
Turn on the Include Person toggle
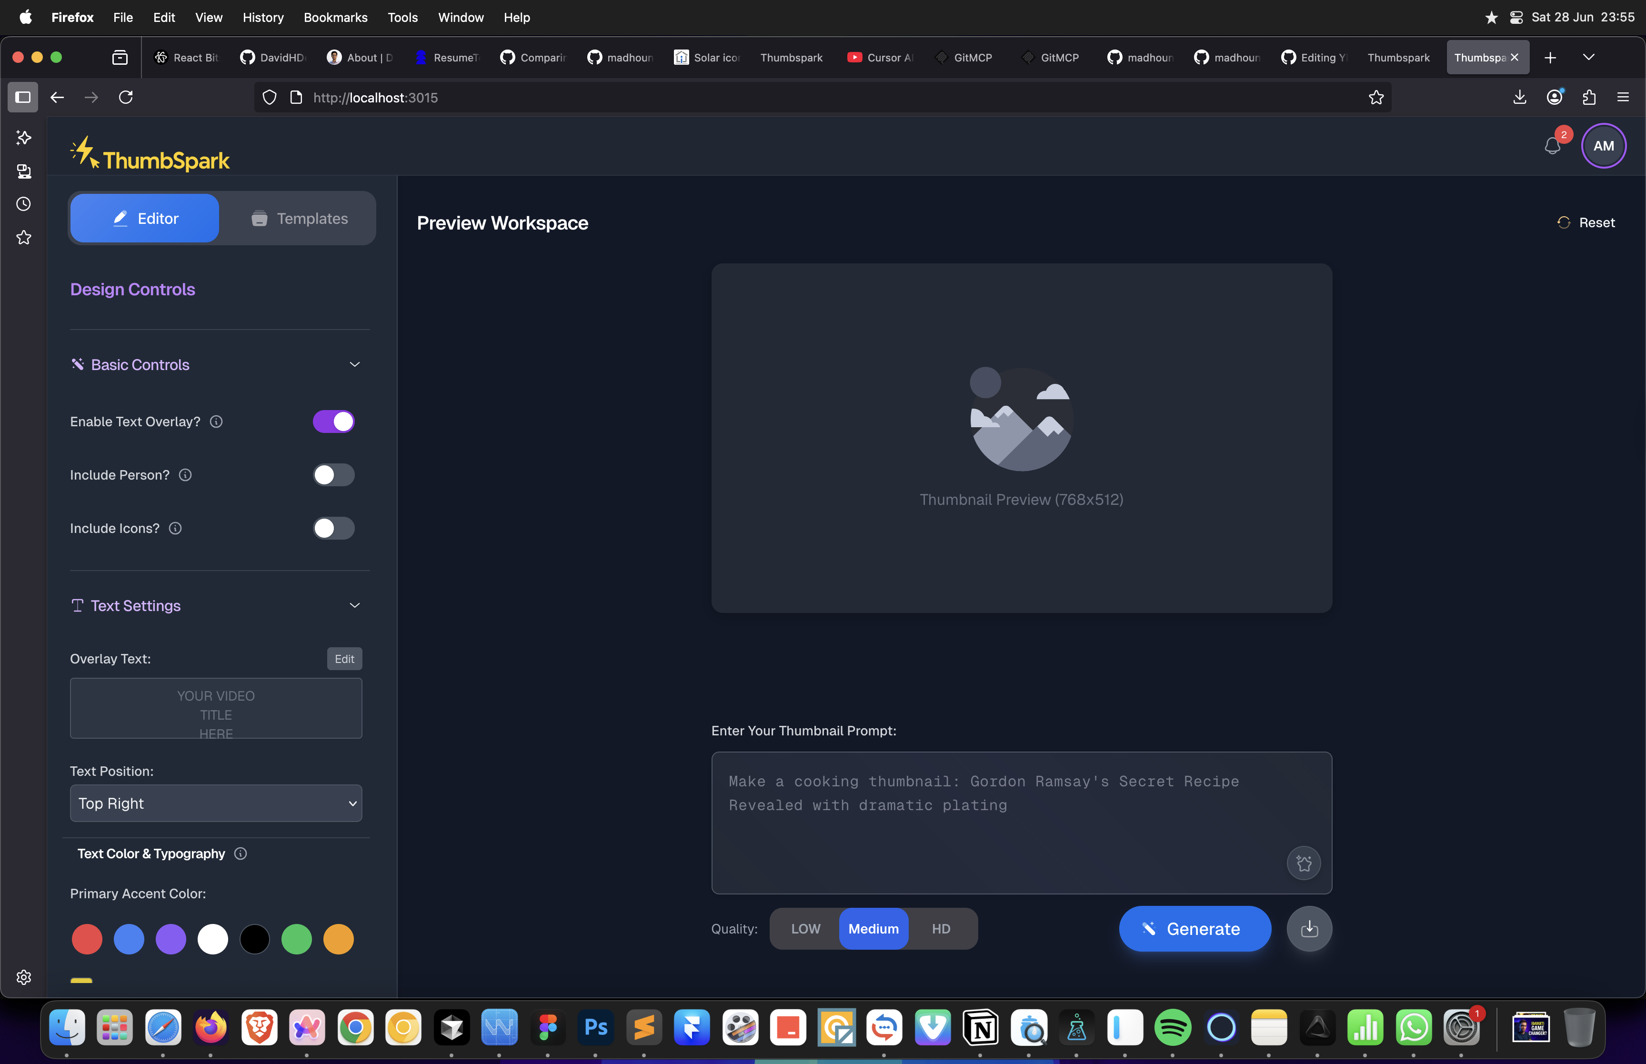pos(333,475)
